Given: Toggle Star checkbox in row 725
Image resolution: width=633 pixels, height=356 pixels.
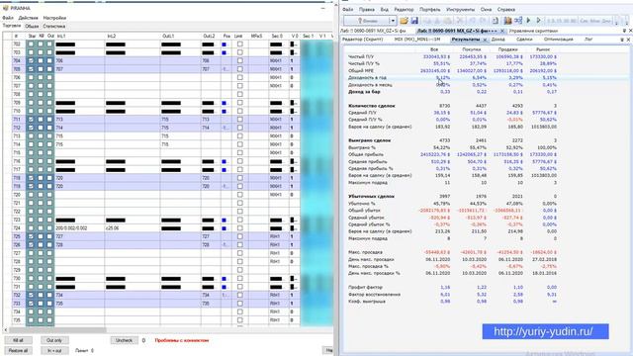Looking at the screenshot, I should pos(31,236).
